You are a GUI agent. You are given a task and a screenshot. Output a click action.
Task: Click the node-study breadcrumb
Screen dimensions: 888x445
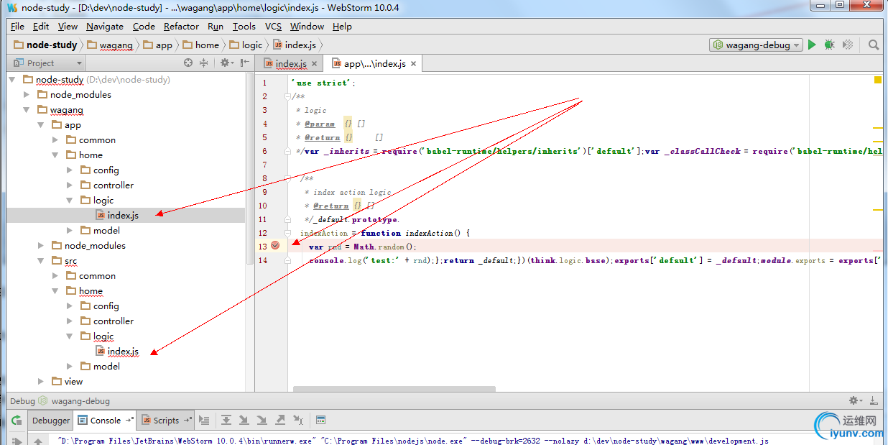(x=45, y=45)
